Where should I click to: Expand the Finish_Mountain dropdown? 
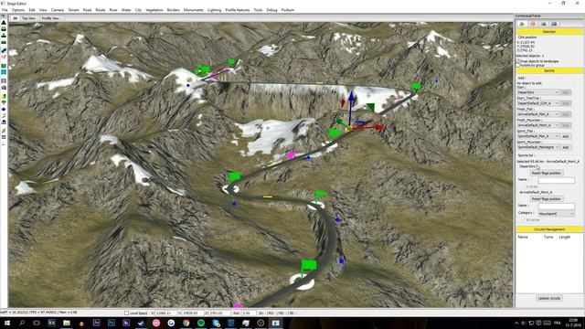pos(537,125)
